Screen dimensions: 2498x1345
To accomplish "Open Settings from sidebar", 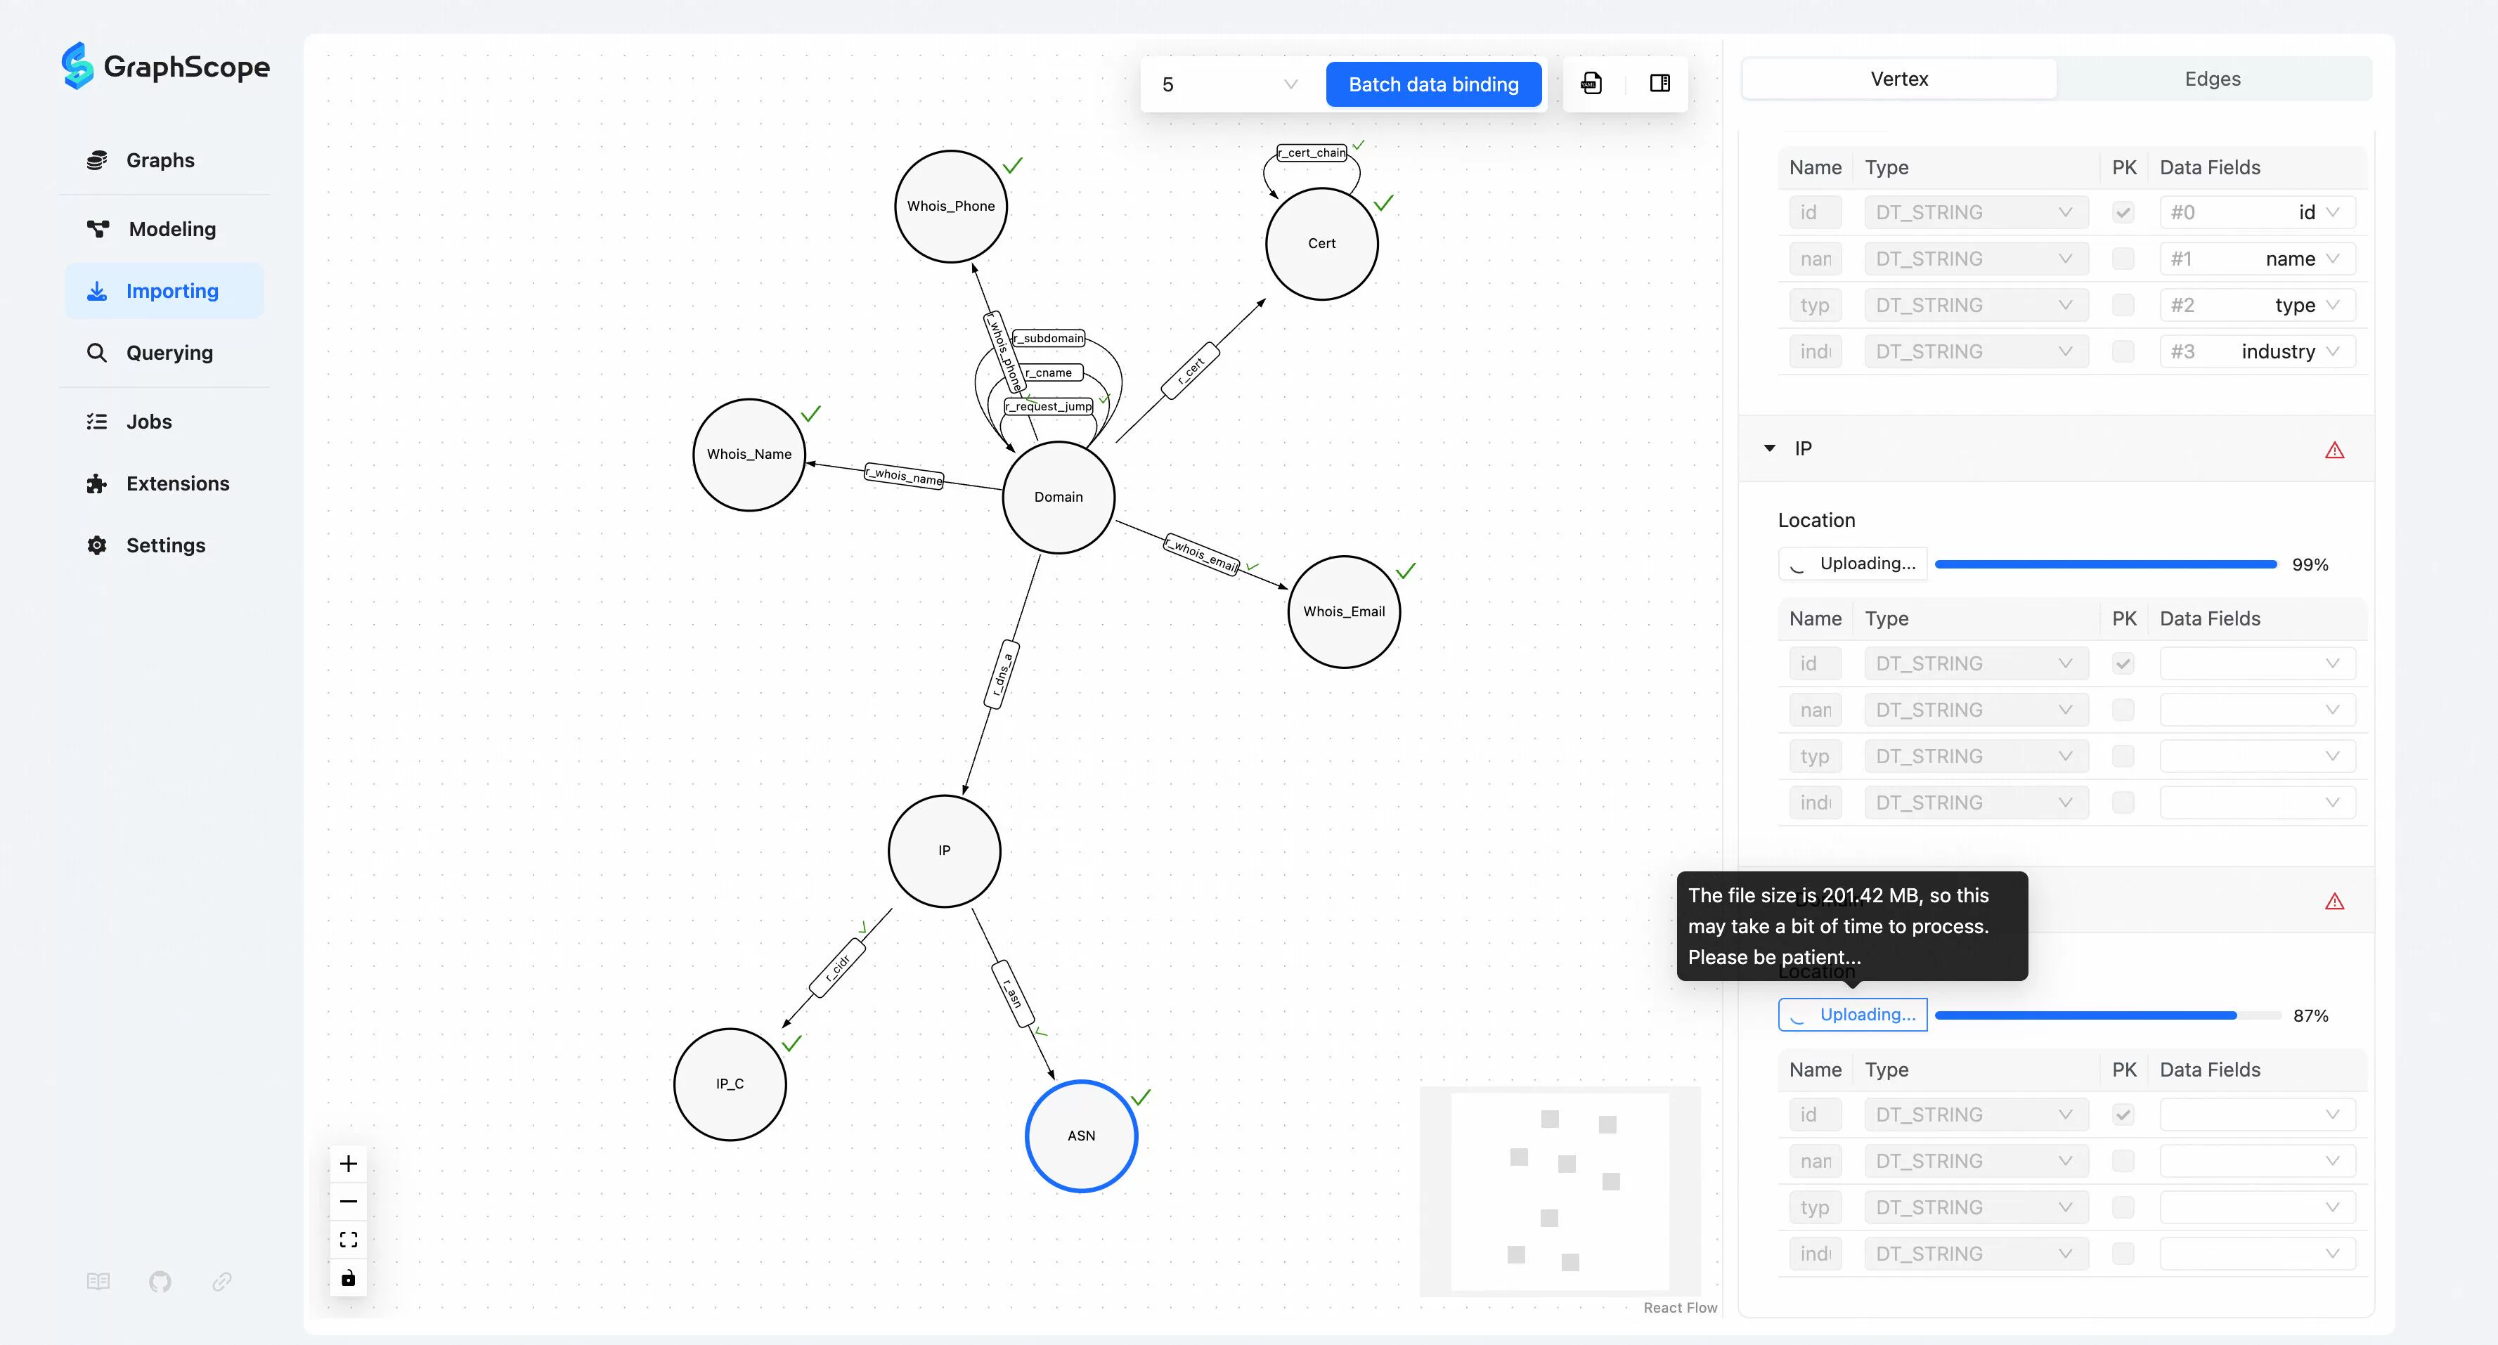I will point(164,545).
